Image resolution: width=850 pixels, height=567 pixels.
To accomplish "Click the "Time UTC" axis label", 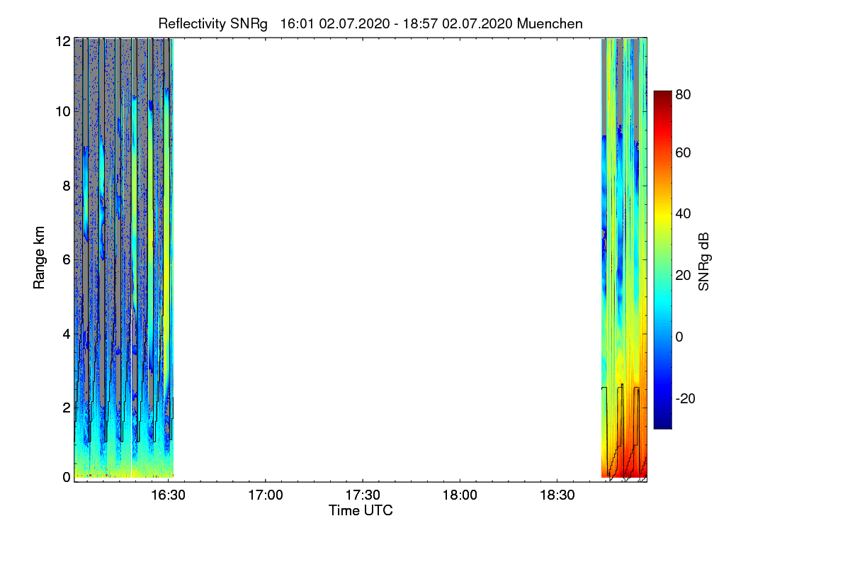I will pos(361,510).
